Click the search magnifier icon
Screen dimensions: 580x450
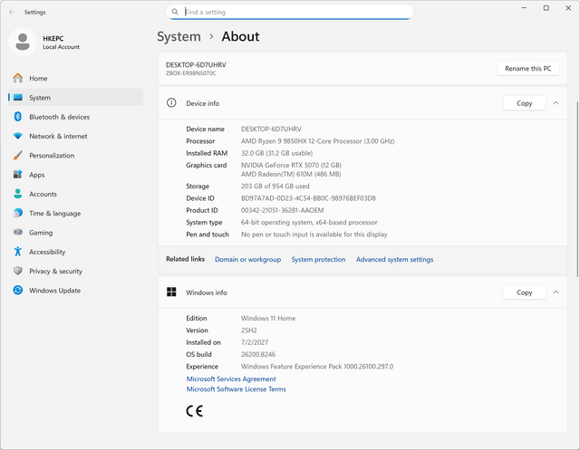coord(175,12)
